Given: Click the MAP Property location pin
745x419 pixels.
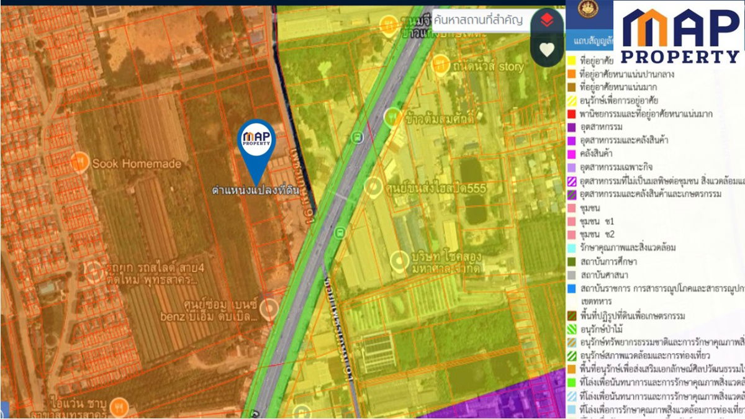Looking at the screenshot, I should click(x=256, y=150).
